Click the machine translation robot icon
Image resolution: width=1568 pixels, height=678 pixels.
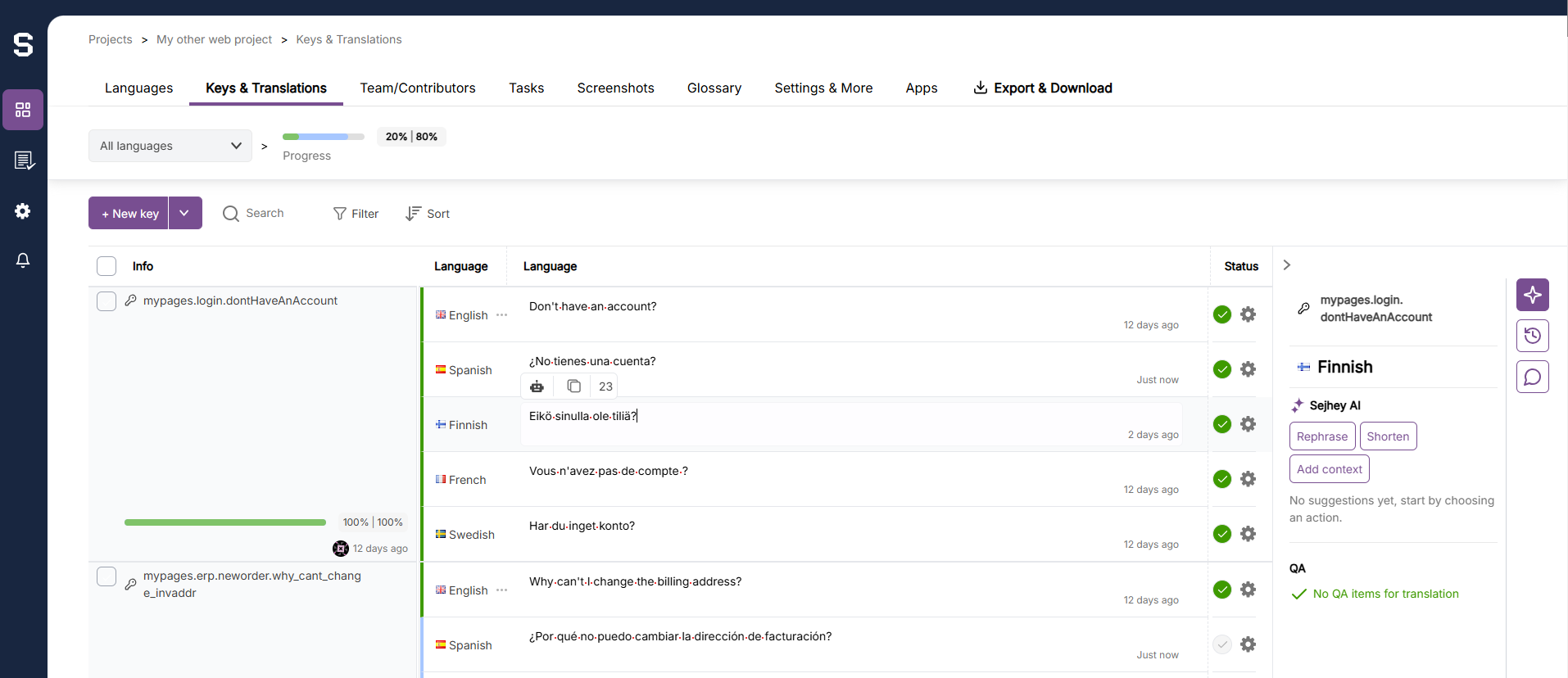(537, 386)
